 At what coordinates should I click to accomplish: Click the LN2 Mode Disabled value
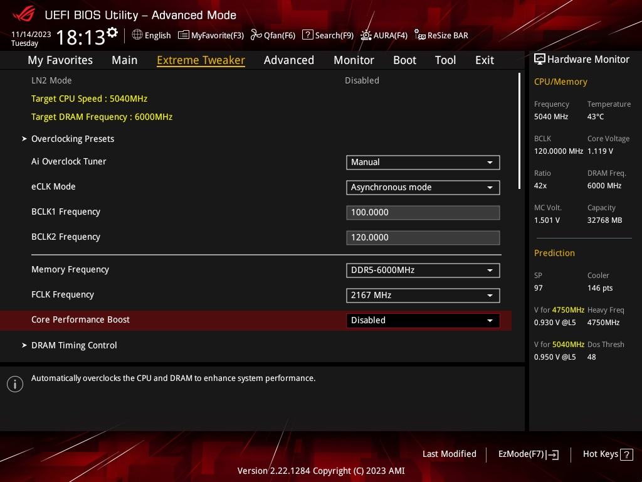362,81
